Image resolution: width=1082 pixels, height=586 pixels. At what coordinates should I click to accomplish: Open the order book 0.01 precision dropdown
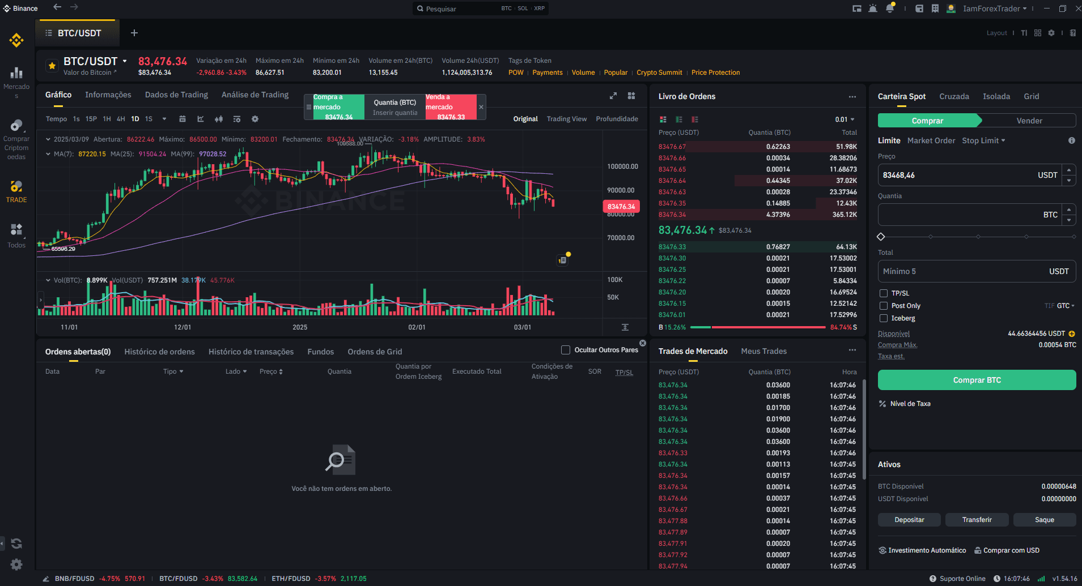[x=845, y=119]
